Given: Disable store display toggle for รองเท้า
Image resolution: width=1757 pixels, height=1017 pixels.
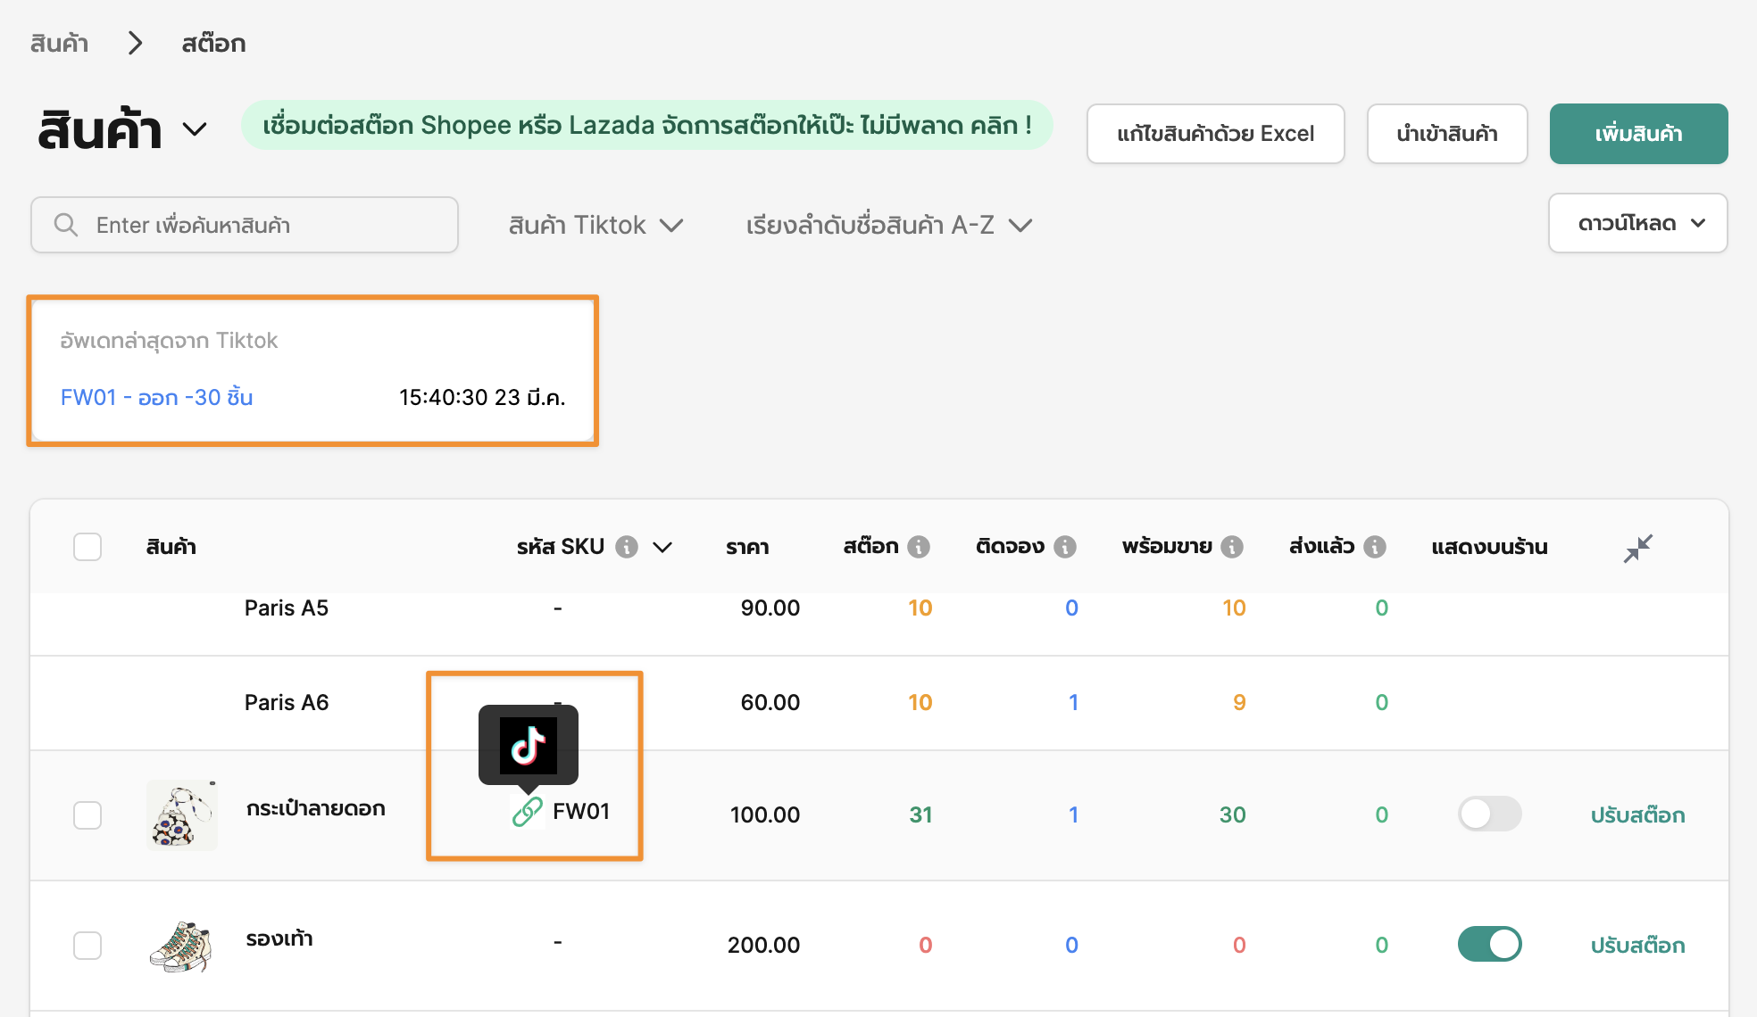Looking at the screenshot, I should 1489,944.
